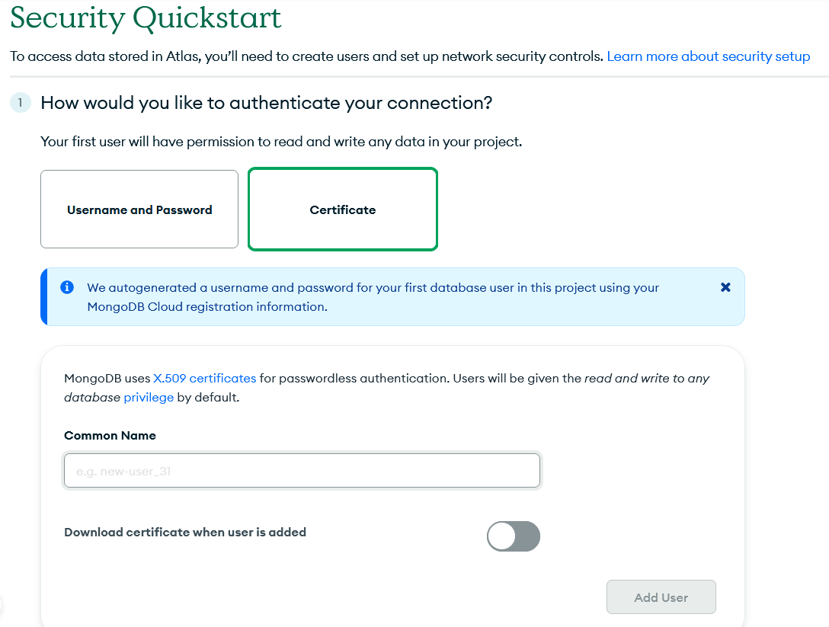
Task: Click the Common Name field label
Action: click(110, 436)
